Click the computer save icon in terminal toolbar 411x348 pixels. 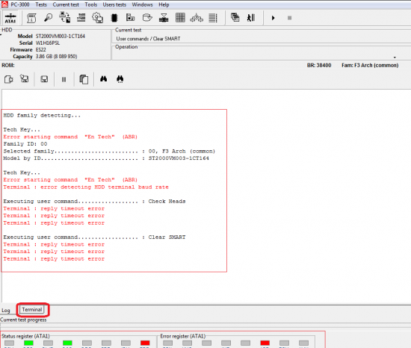point(25,78)
